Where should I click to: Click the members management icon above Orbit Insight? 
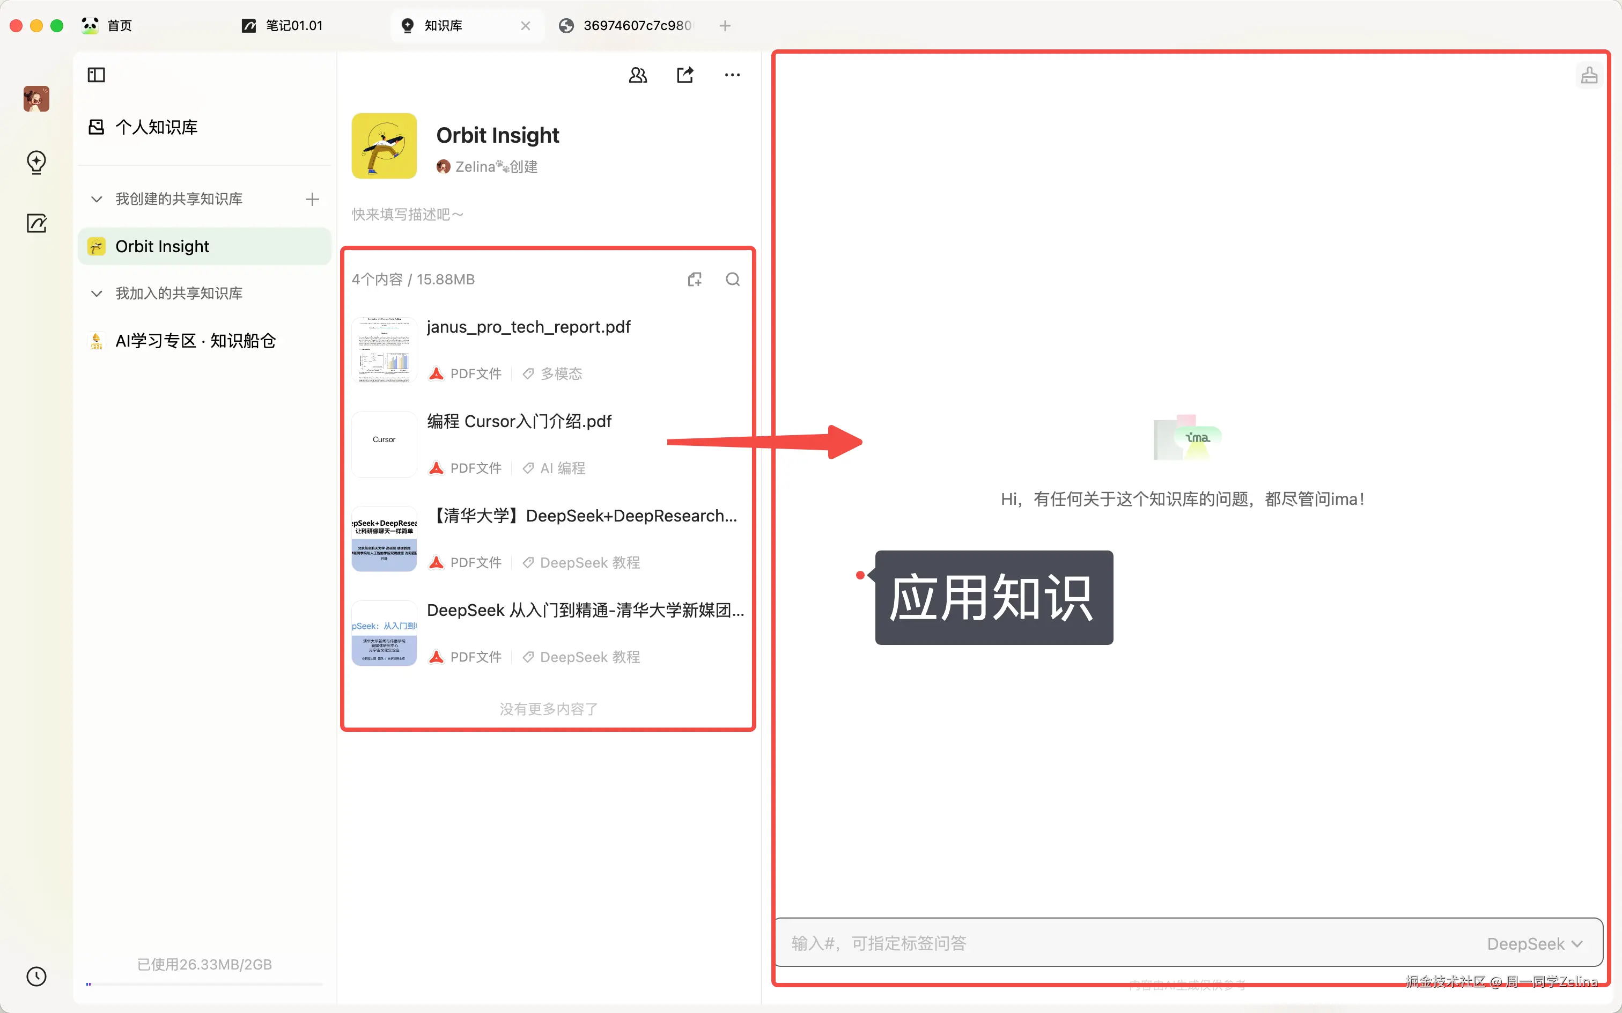coord(638,75)
